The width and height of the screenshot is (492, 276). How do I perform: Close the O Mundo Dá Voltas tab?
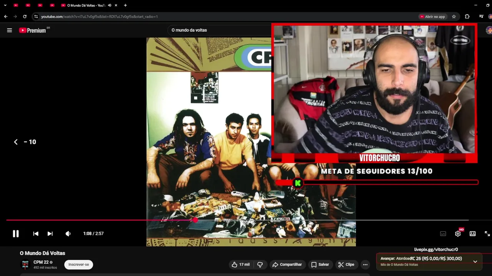[x=116, y=5]
